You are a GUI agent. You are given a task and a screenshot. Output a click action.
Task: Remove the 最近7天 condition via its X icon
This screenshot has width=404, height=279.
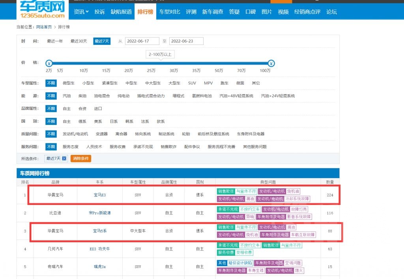pos(64,158)
